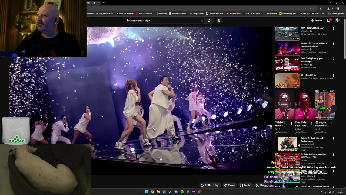Create a clip with the Klip scissors
Image resolution: width=346 pixels, height=195 pixels.
pos(260,185)
